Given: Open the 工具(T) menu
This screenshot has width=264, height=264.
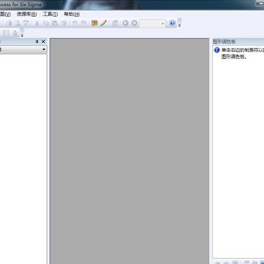Looking at the screenshot, I should point(51,14).
